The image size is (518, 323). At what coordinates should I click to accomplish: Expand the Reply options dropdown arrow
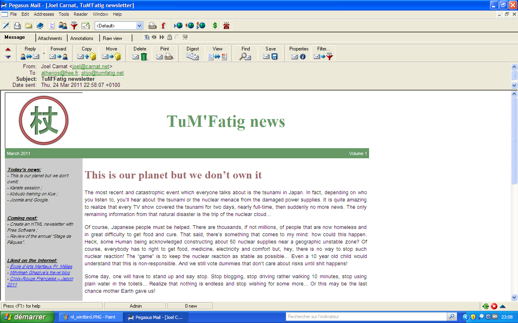coord(44,53)
